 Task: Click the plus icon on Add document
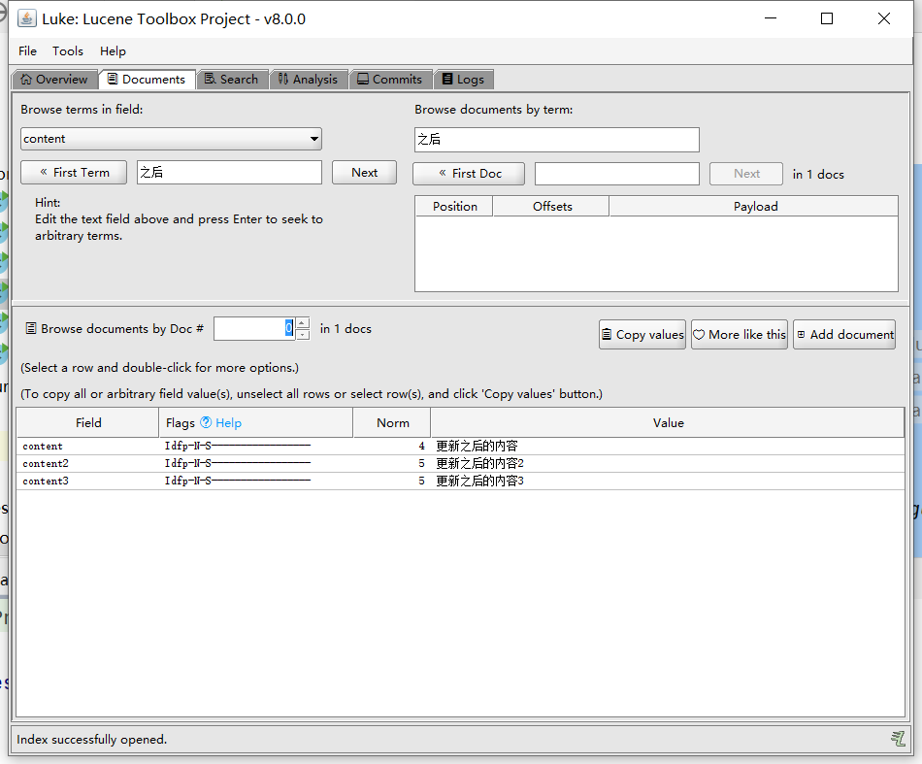click(801, 335)
